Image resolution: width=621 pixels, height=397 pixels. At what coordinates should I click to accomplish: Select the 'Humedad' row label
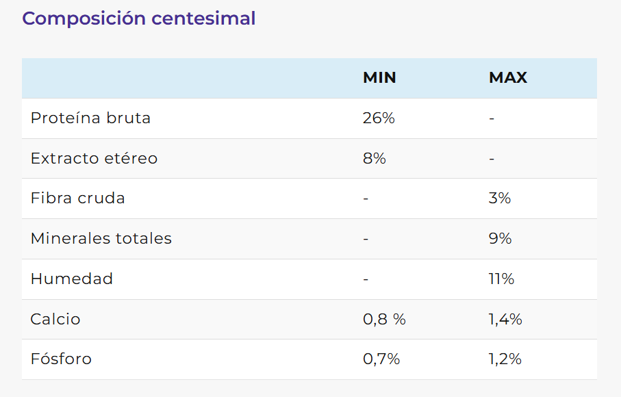click(x=72, y=279)
